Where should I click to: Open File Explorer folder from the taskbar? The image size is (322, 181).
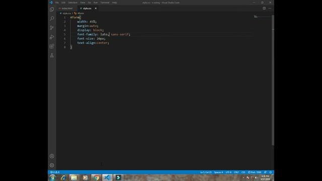pyautogui.click(x=74, y=177)
